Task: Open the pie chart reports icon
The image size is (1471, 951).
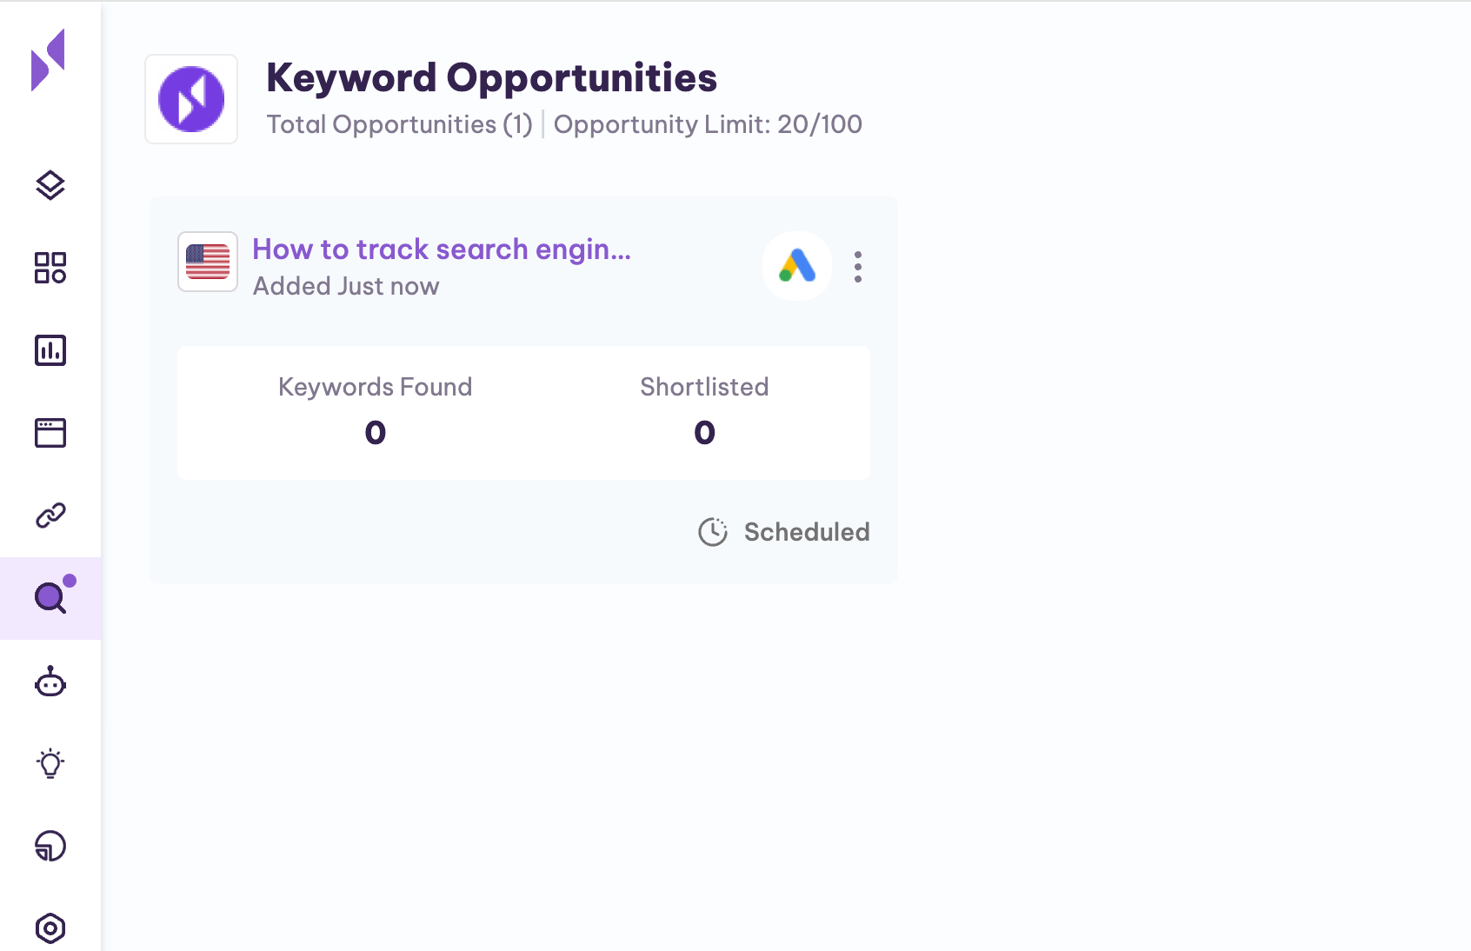Action: pos(50,845)
